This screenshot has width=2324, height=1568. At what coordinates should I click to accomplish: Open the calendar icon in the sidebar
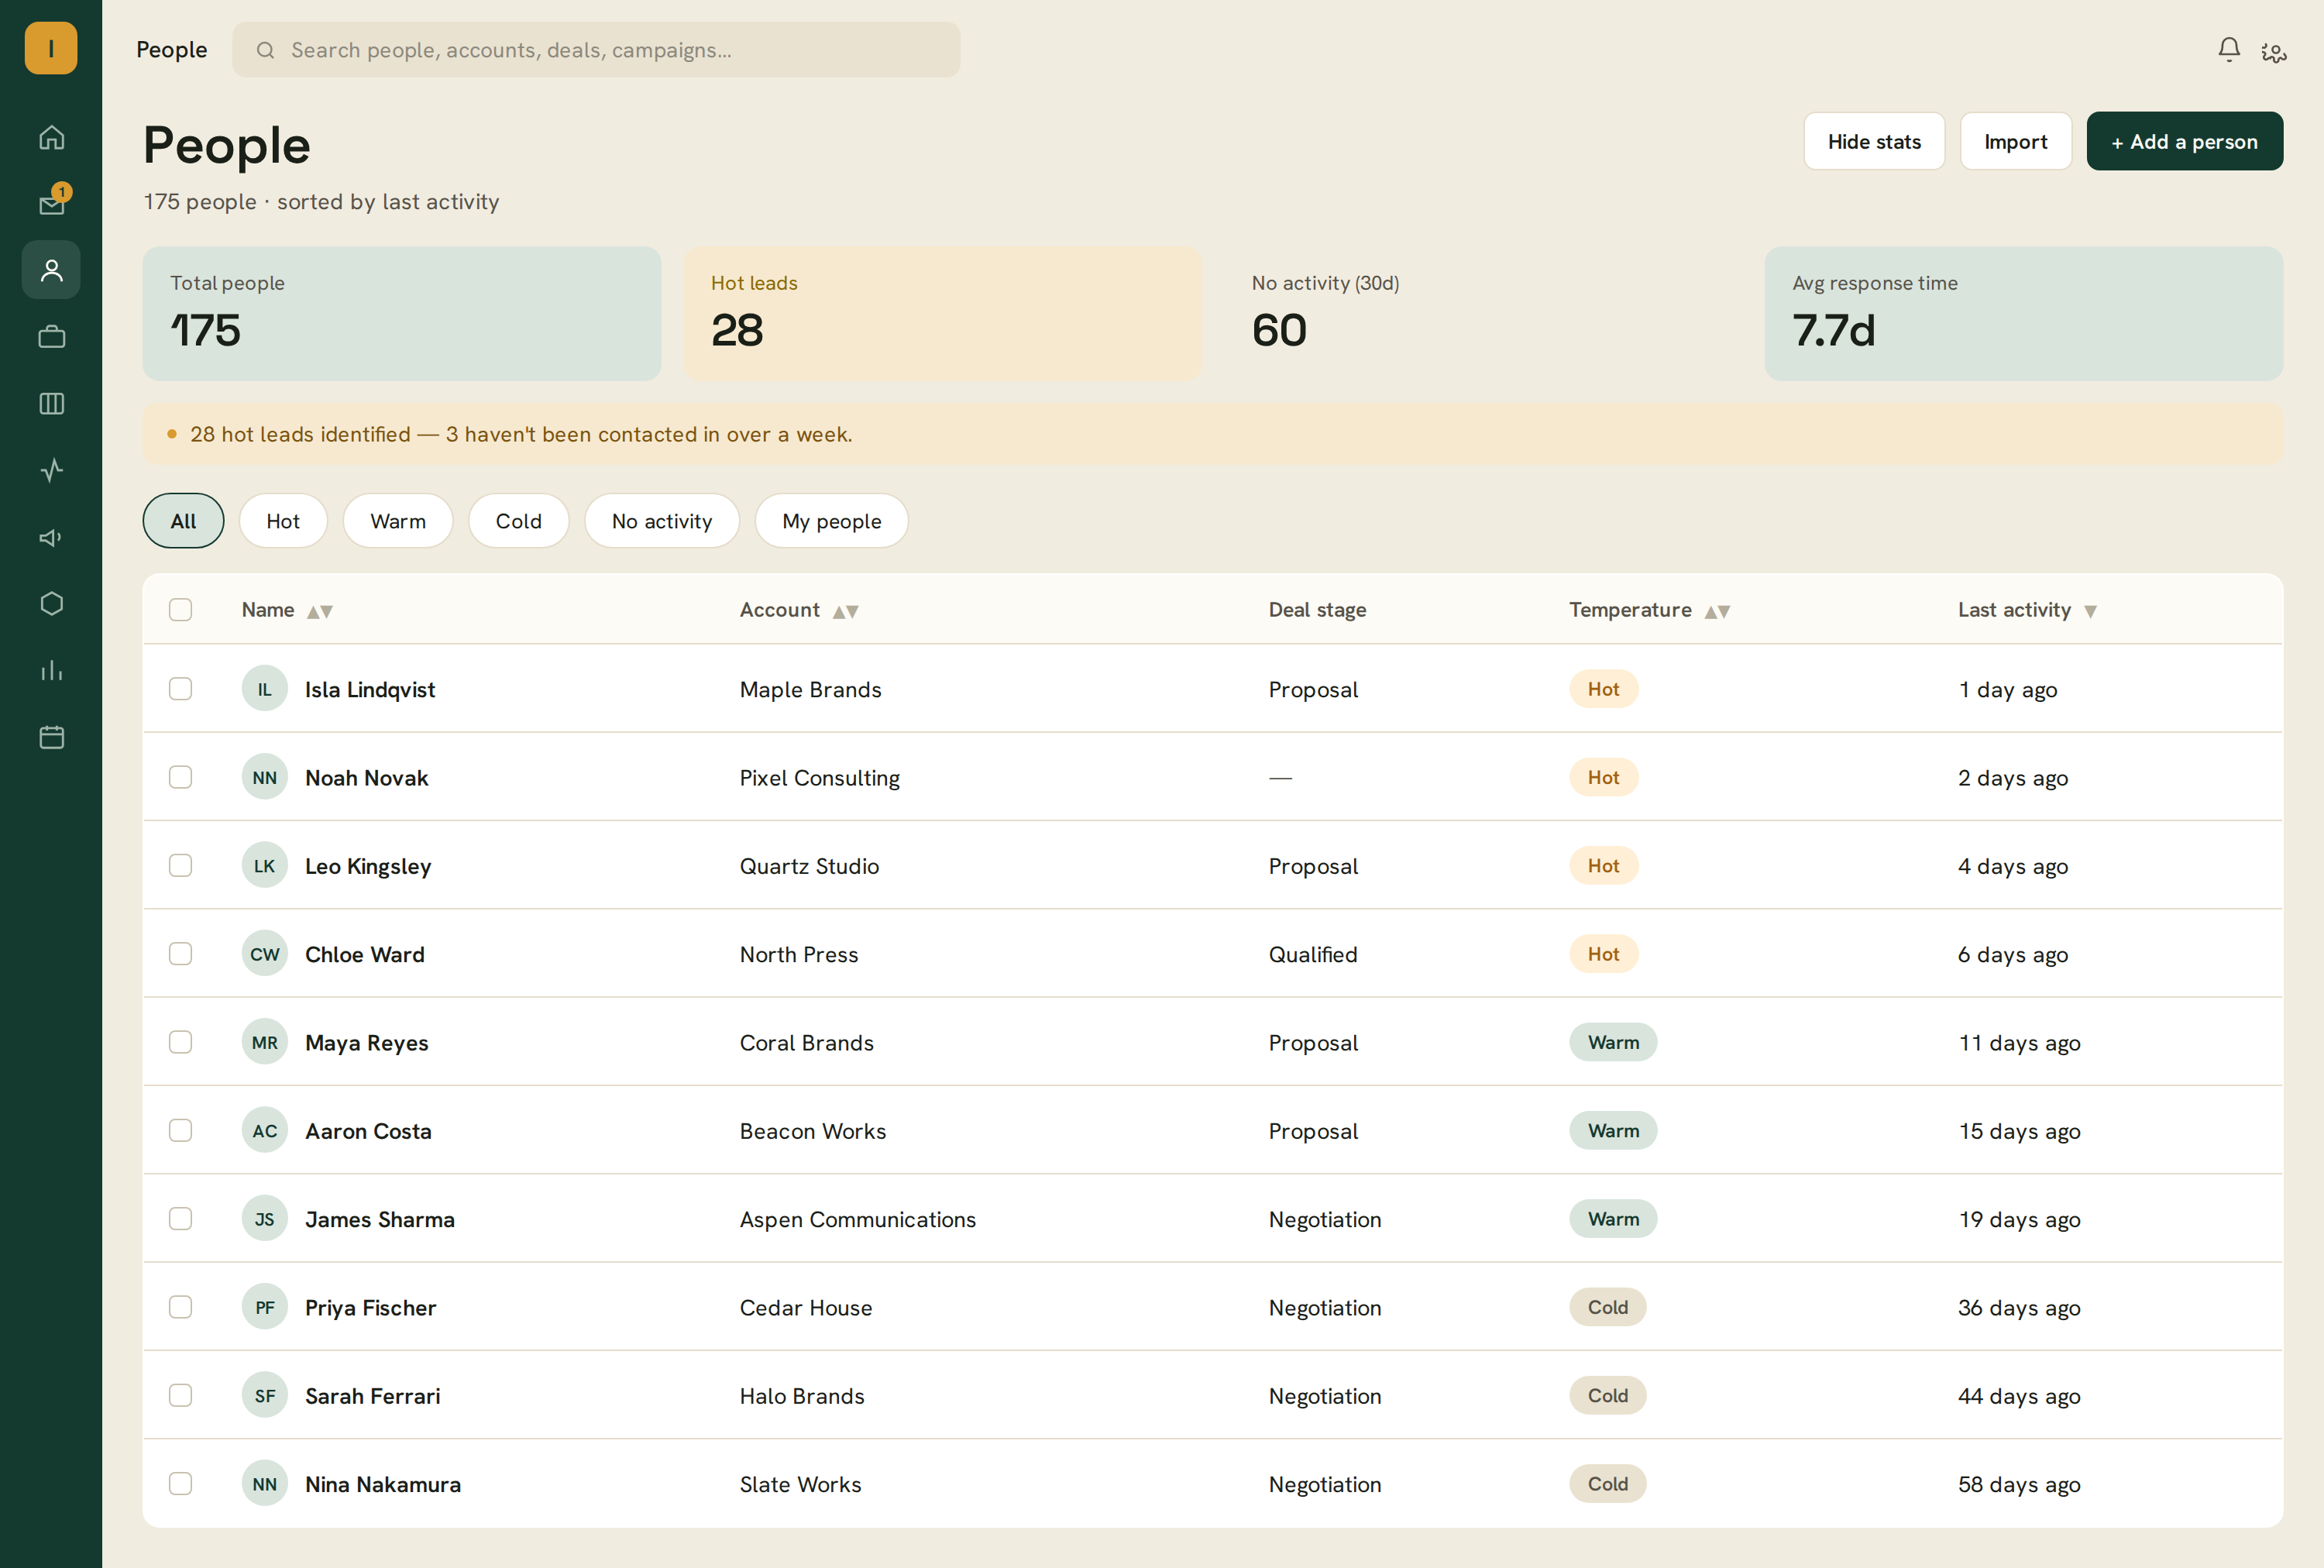click(51, 737)
